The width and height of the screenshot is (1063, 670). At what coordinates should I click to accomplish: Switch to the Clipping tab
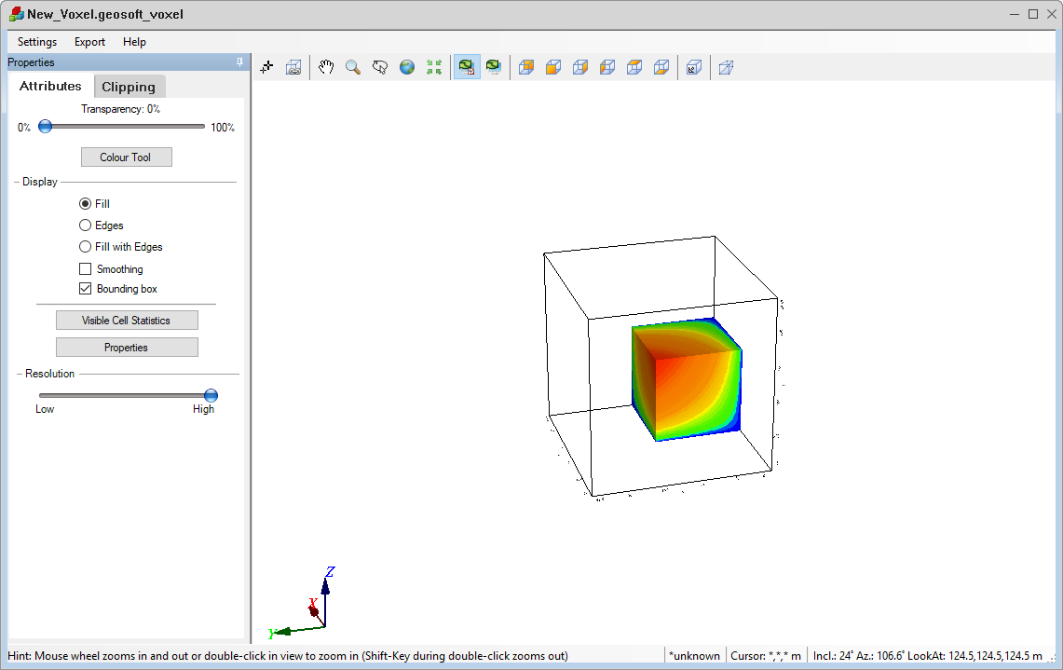[129, 87]
